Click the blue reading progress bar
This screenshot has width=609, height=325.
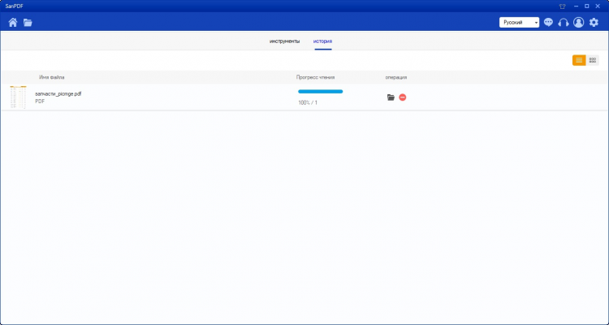(320, 92)
